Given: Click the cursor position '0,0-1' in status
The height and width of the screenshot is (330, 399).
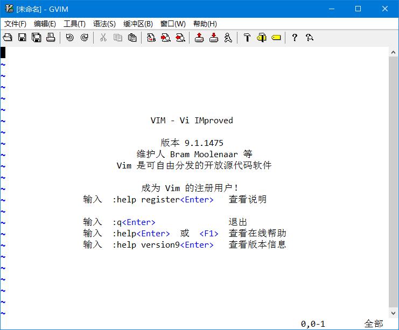Looking at the screenshot, I should (313, 324).
